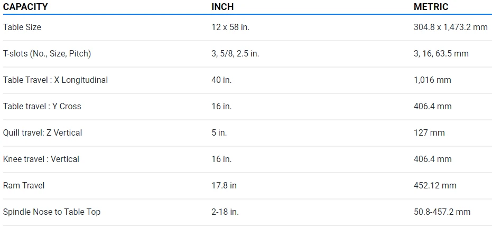Select the Table Size row label
Image resolution: width=492 pixels, height=228 pixels.
pos(22,27)
